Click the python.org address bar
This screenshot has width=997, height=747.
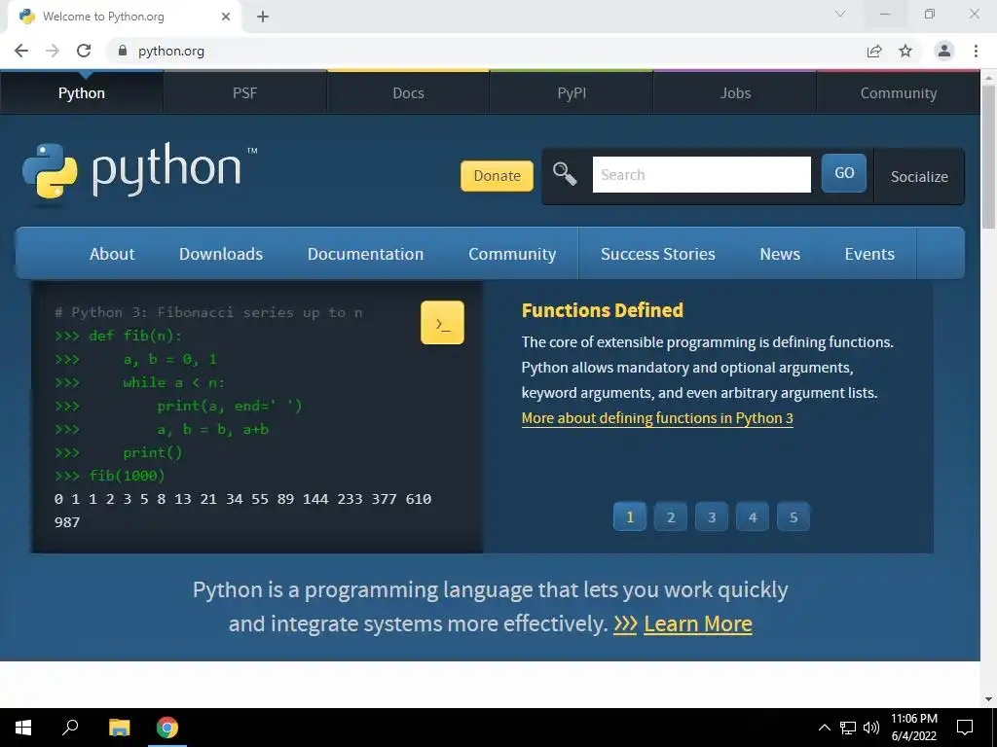pos(490,51)
